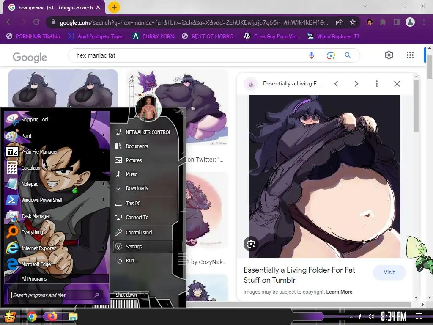Open Google Lens search by image

(x=331, y=55)
